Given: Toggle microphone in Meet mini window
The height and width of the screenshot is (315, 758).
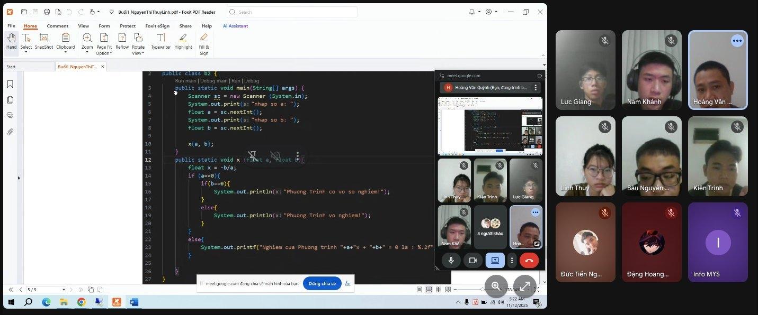Looking at the screenshot, I should [451, 260].
